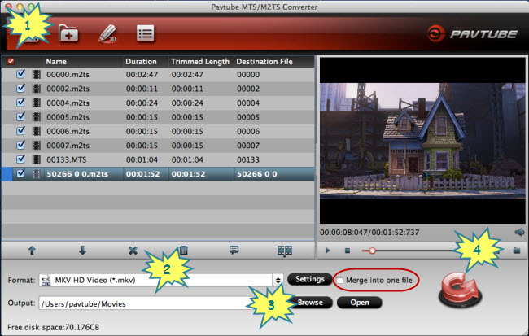
Task: Click film icon beside 00006.m2ts
Action: [37, 131]
